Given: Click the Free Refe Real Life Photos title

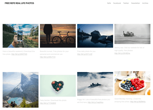Looking at the screenshot, I should click(19, 3).
